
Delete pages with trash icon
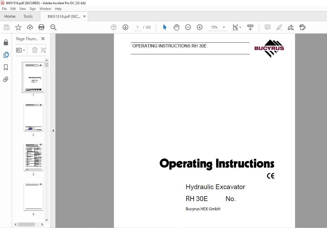pos(35,50)
